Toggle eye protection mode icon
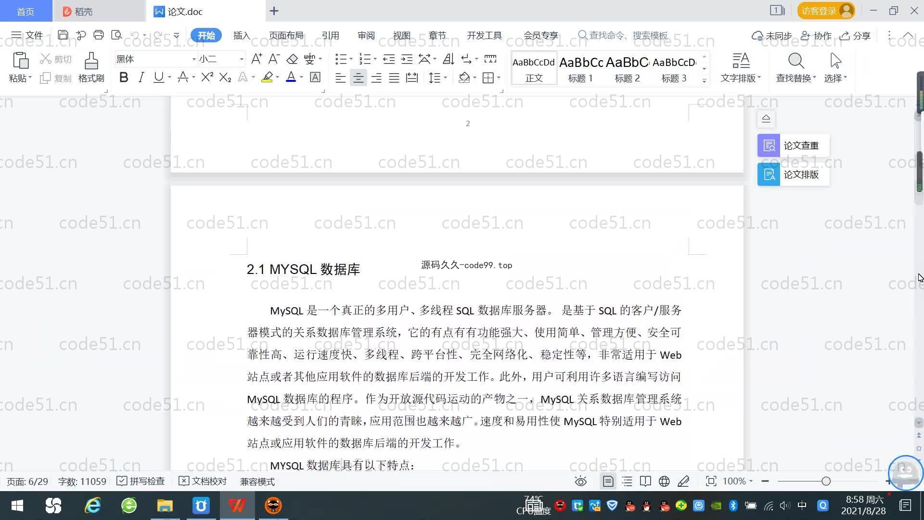This screenshot has height=520, width=924. 581,481
